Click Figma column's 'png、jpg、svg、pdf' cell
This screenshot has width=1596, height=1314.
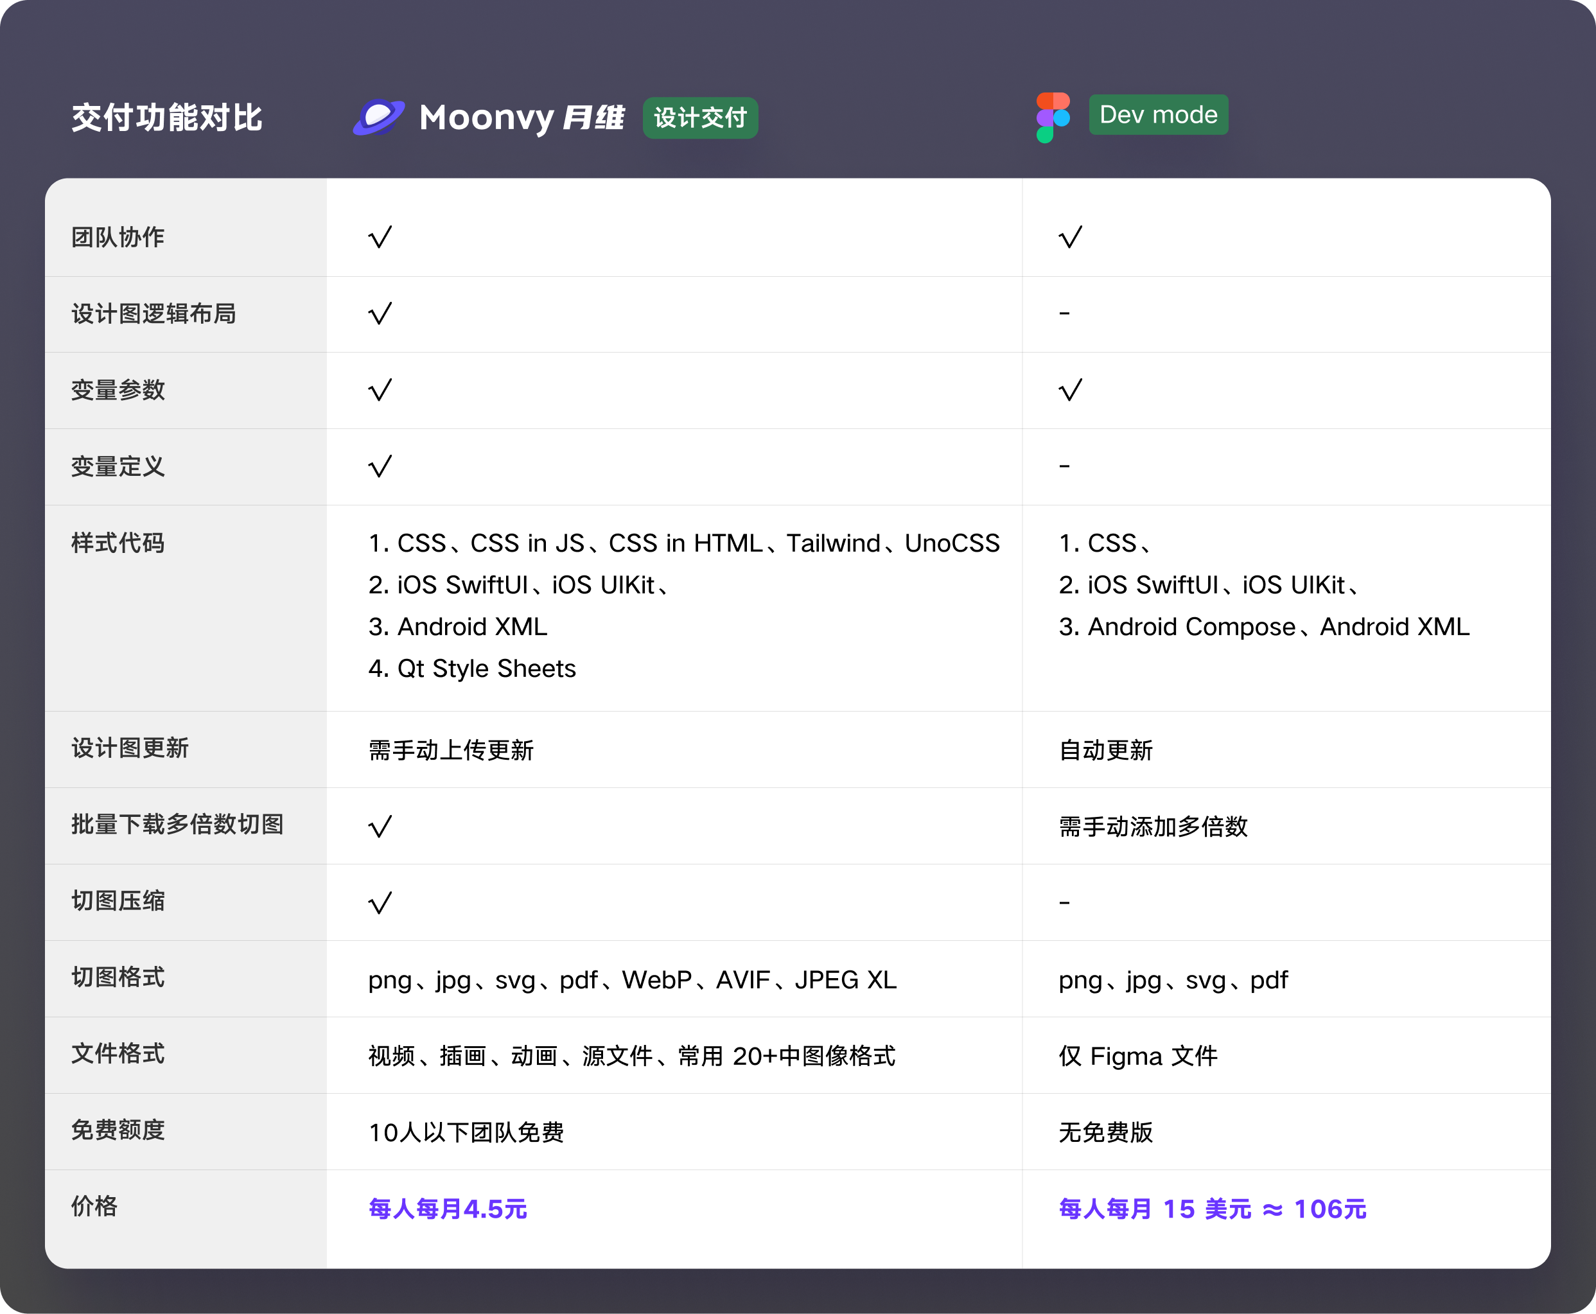click(1173, 980)
